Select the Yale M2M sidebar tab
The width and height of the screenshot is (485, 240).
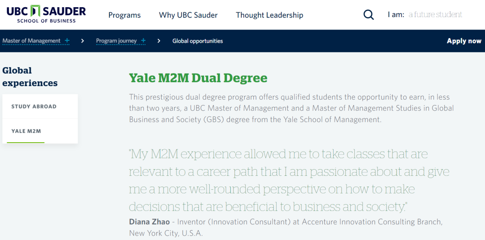[x=26, y=131]
